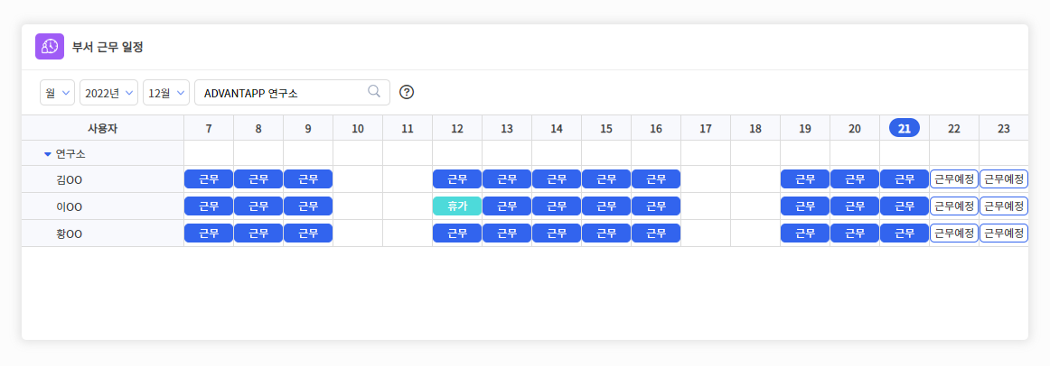Click the day 23 column header

point(1003,128)
